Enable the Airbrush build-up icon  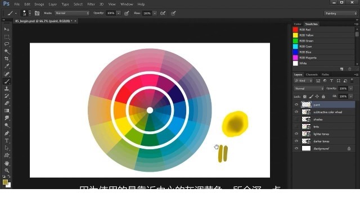(163, 13)
